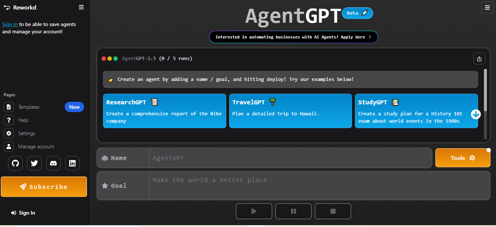Click the orange Subscribe button
496x227 pixels.
click(44, 187)
